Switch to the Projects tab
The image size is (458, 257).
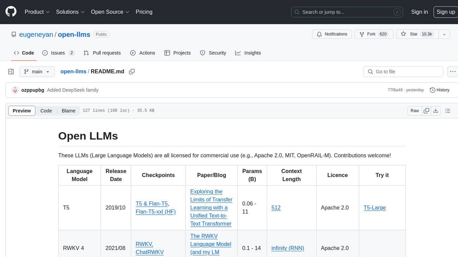click(x=177, y=53)
